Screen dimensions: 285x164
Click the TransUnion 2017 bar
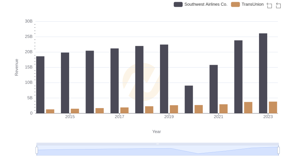coord(124,110)
